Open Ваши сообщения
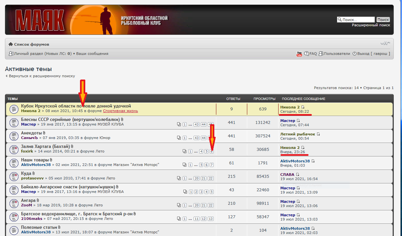The width and height of the screenshot is (402, 236). point(92,54)
